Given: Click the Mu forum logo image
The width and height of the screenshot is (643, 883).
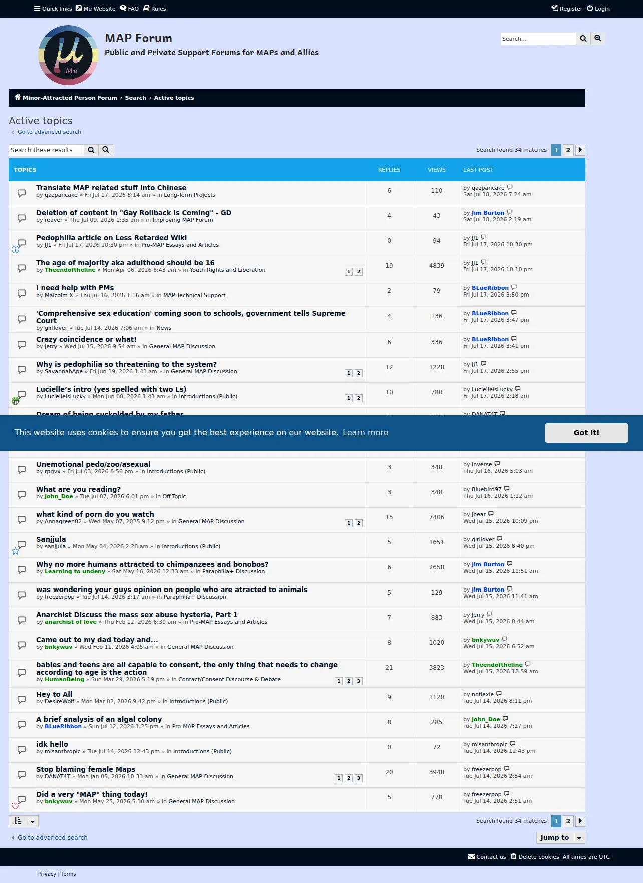Looking at the screenshot, I should (68, 56).
